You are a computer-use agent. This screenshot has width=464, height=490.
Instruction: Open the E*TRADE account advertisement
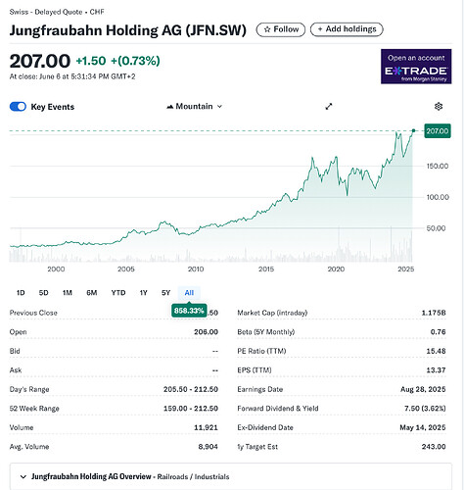pyautogui.click(x=416, y=67)
